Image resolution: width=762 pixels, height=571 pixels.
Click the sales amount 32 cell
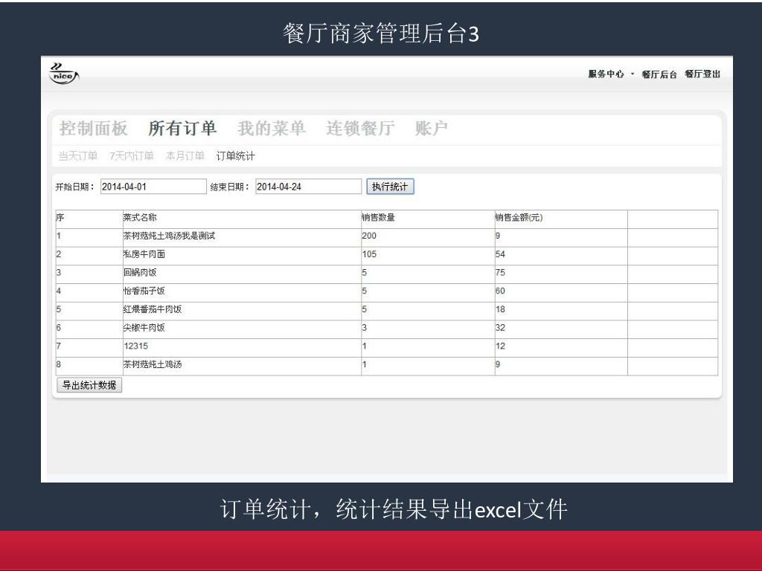tap(561, 329)
